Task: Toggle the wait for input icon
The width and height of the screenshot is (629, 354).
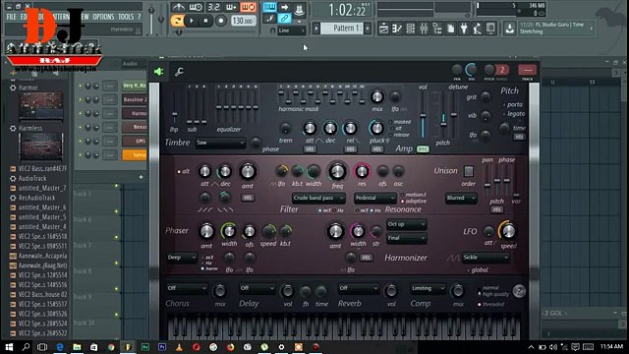Action: (x=197, y=7)
